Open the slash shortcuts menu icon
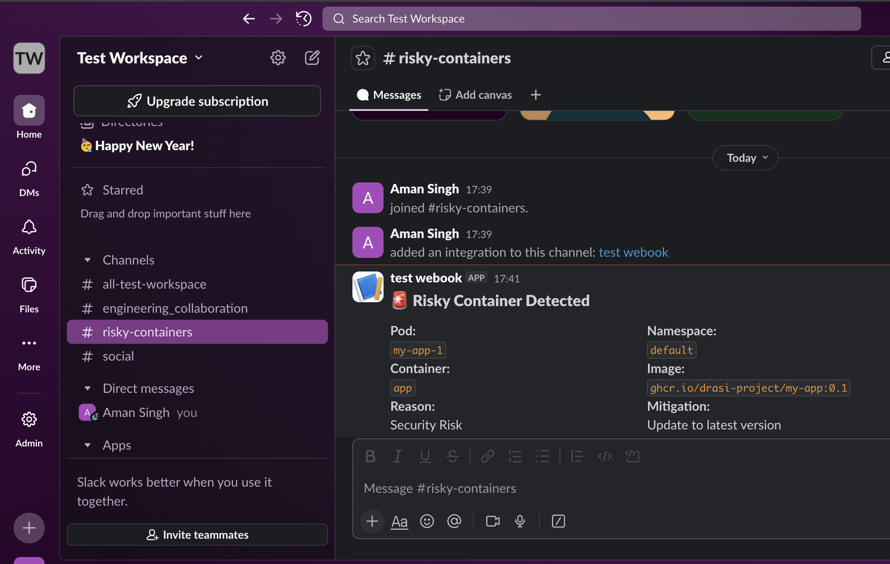890x564 pixels. pyautogui.click(x=558, y=521)
